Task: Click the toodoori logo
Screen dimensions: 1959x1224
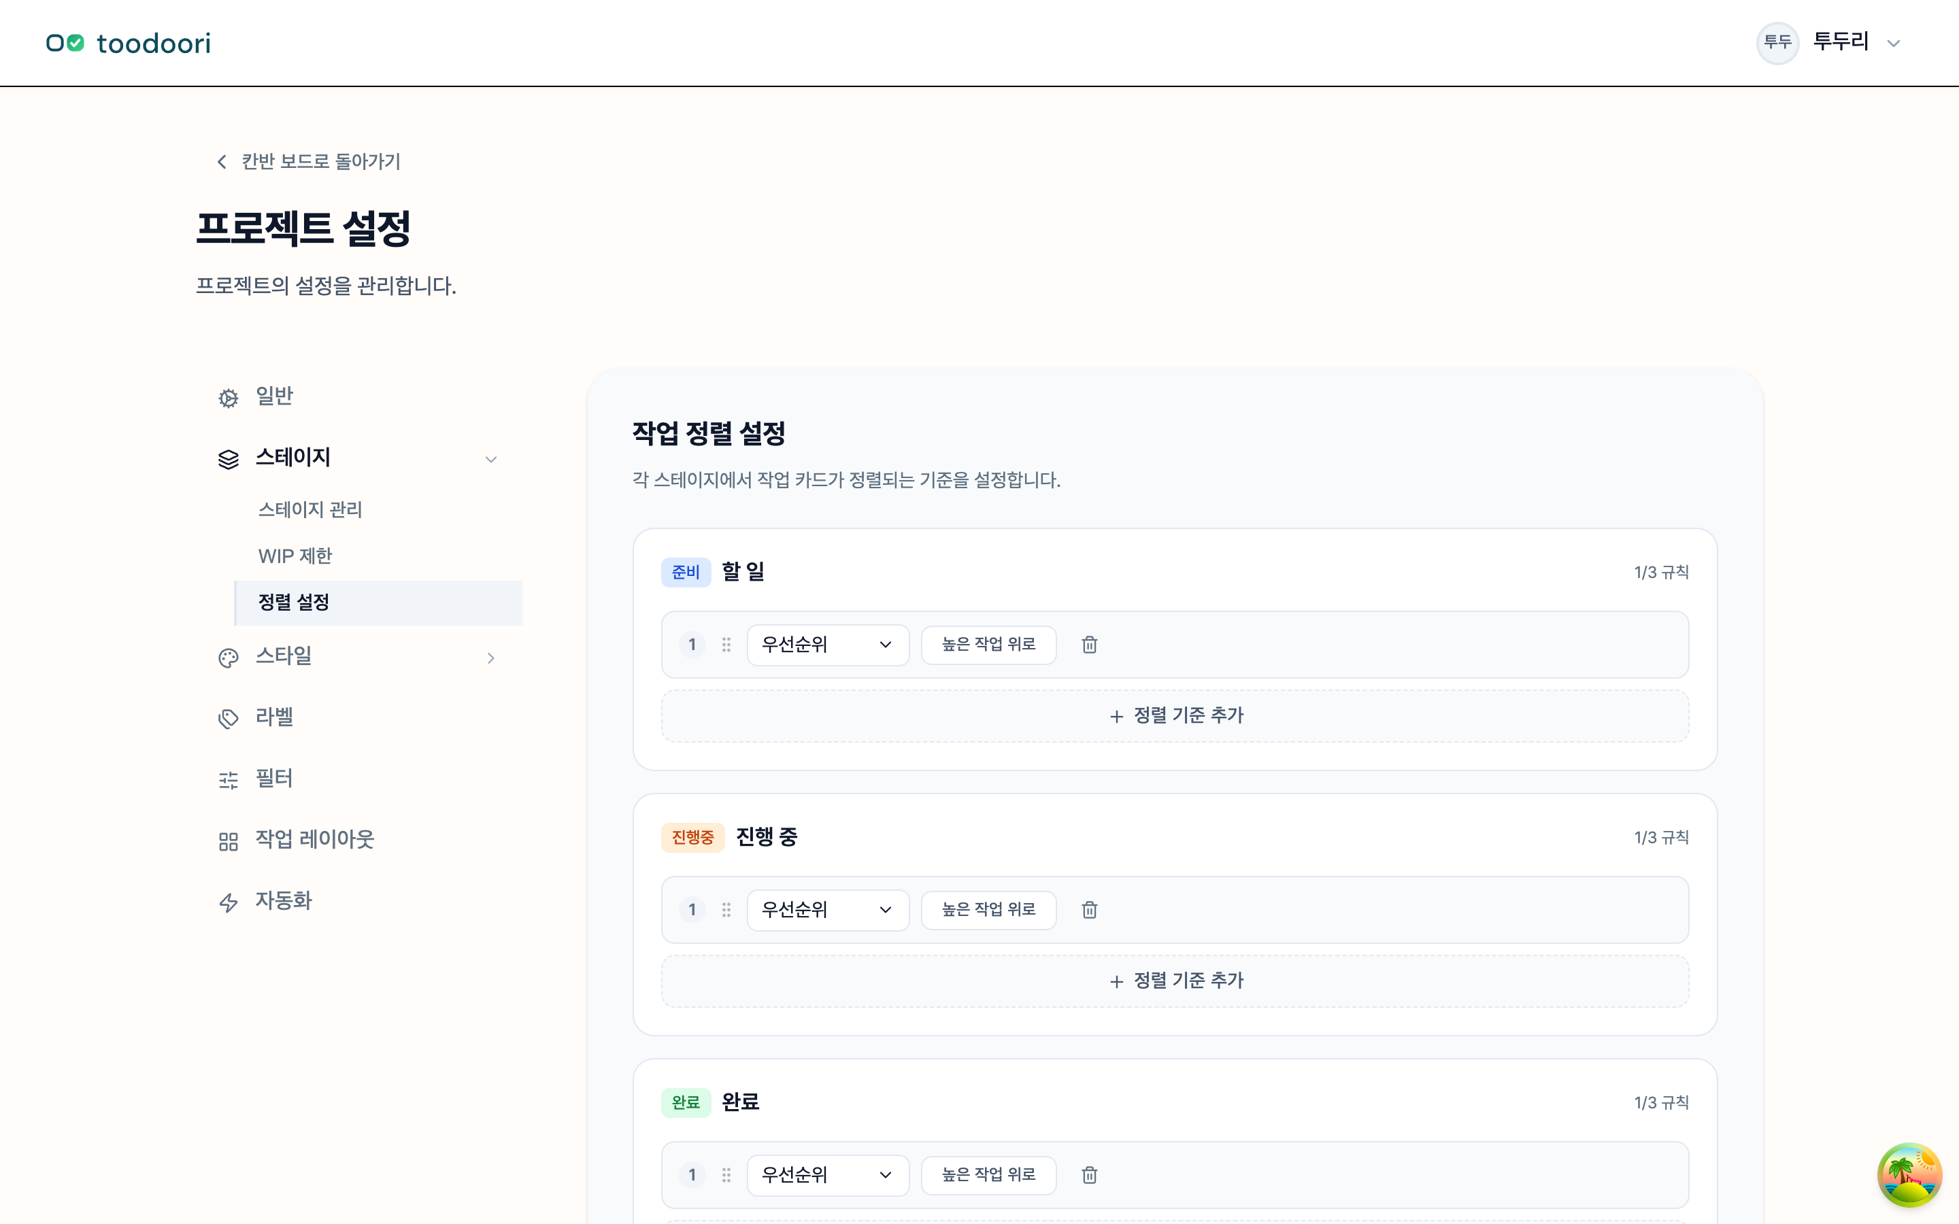Action: click(x=128, y=43)
